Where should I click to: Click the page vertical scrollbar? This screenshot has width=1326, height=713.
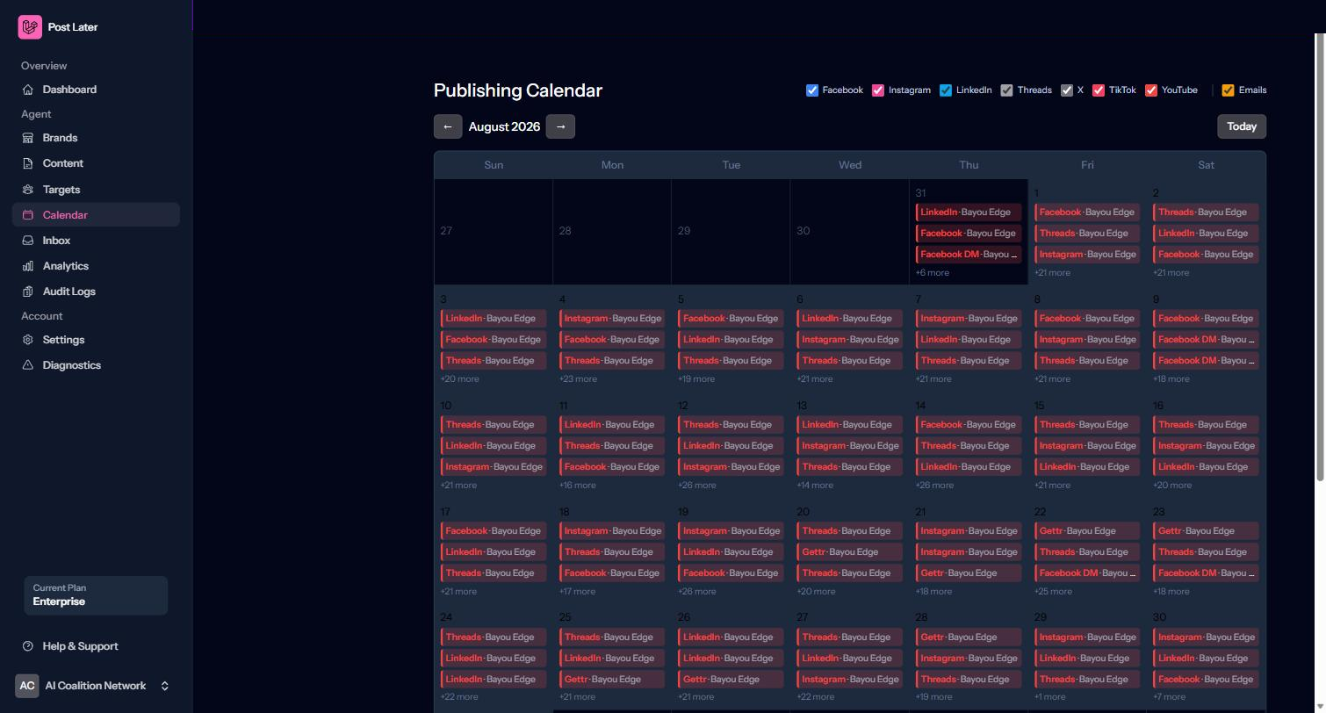coord(1319,256)
